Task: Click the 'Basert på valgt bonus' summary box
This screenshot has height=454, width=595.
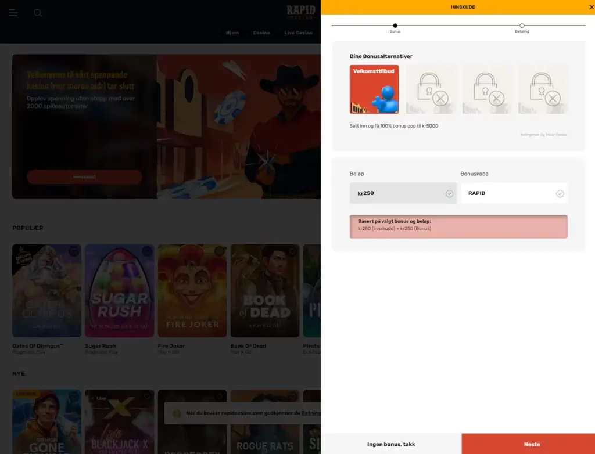Action: coord(458,226)
